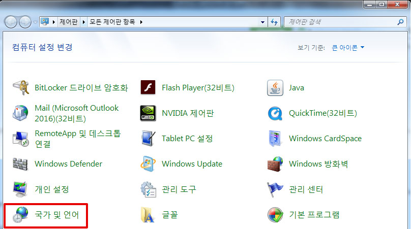Launch the Java control panel icon
The width and height of the screenshot is (411, 229).
[275, 88]
